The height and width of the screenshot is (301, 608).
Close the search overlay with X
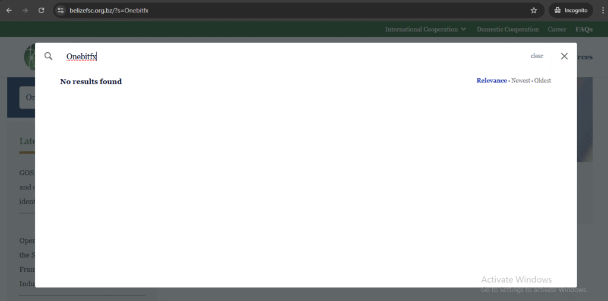564,56
